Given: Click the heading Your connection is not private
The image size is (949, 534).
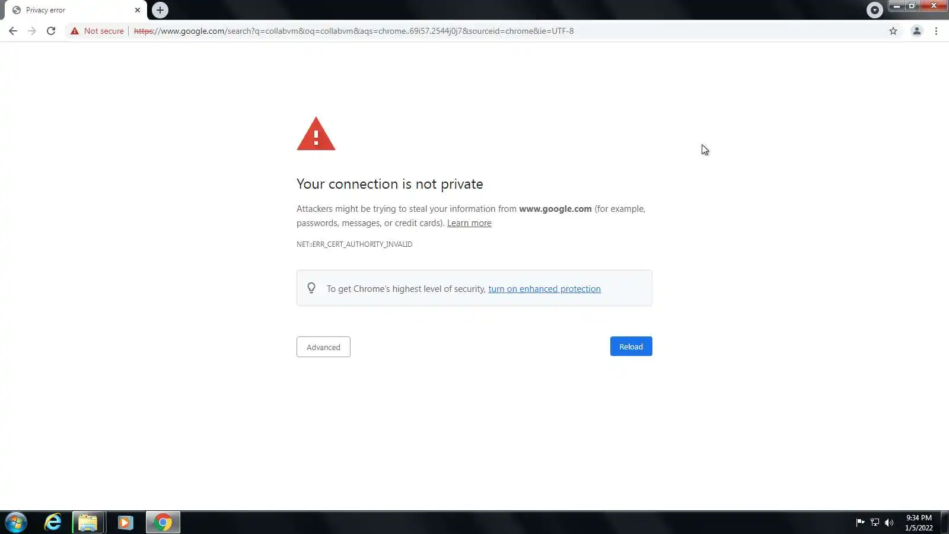Looking at the screenshot, I should coord(390,184).
